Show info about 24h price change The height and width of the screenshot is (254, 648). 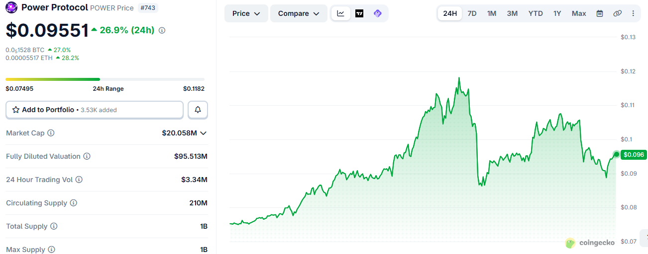tap(162, 30)
